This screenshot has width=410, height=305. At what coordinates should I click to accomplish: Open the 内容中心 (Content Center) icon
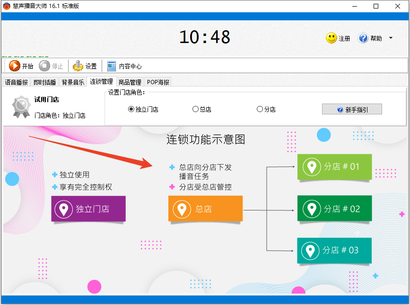tap(112, 66)
